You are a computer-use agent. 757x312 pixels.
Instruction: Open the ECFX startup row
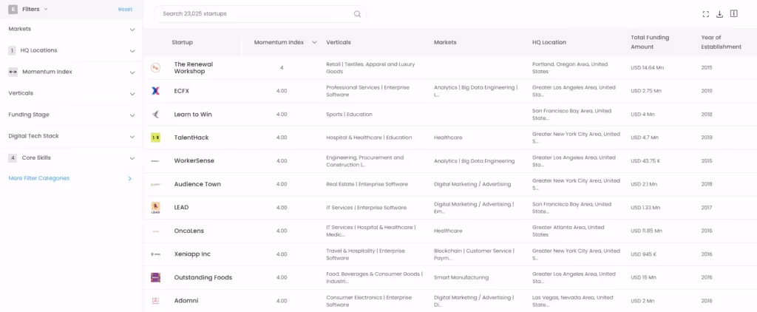(x=182, y=91)
